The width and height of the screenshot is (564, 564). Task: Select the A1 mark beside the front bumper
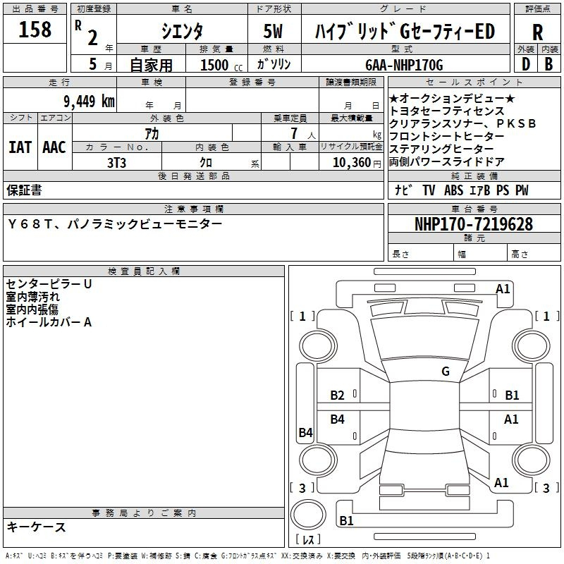503,289
